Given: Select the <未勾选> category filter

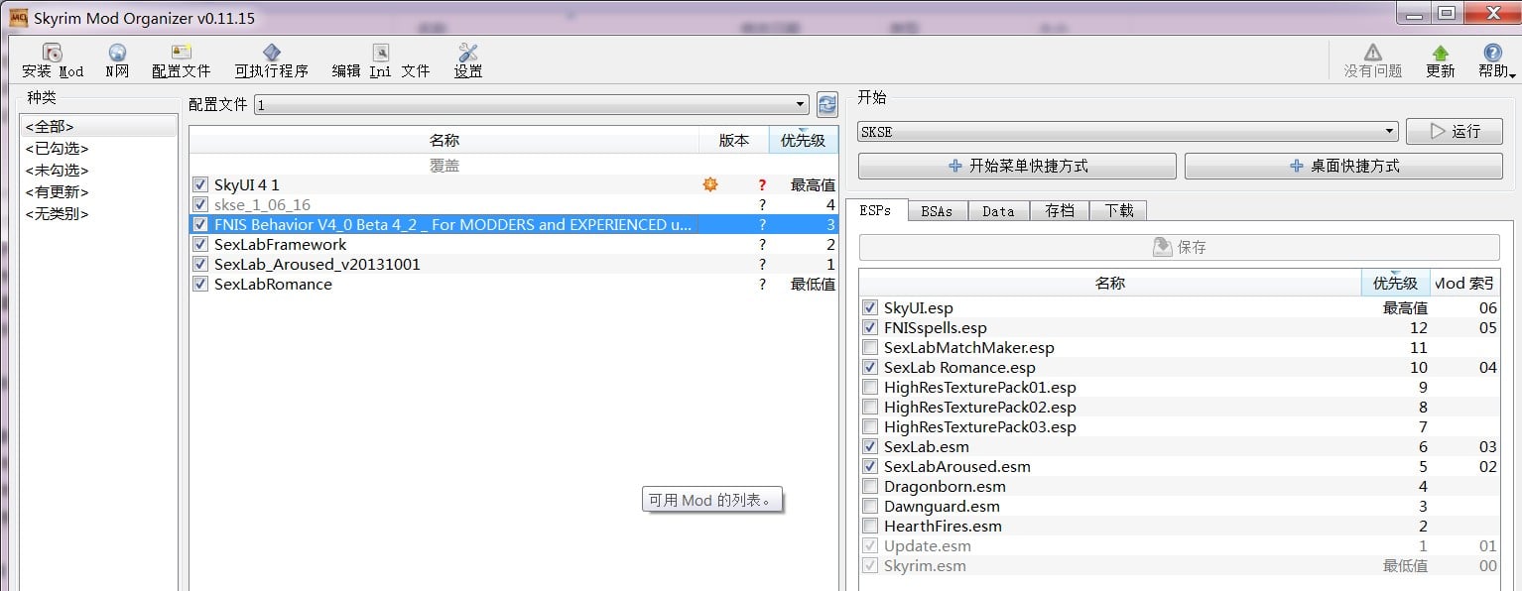Looking at the screenshot, I should click(98, 170).
